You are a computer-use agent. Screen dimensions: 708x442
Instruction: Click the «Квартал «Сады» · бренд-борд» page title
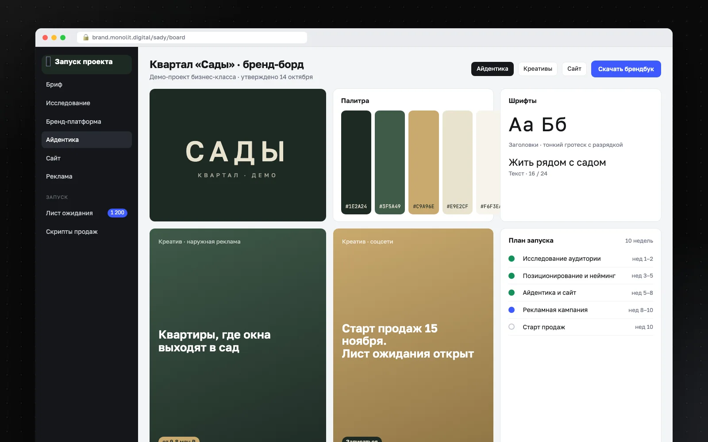tap(227, 65)
